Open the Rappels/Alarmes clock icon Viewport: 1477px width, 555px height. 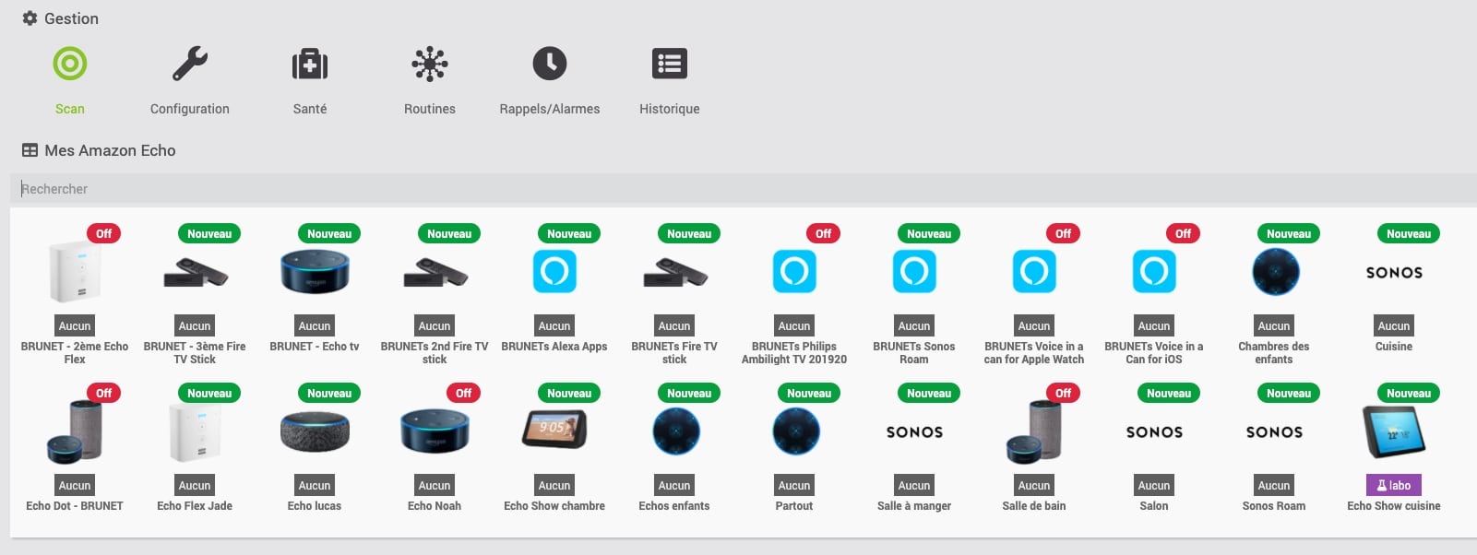coord(550,64)
